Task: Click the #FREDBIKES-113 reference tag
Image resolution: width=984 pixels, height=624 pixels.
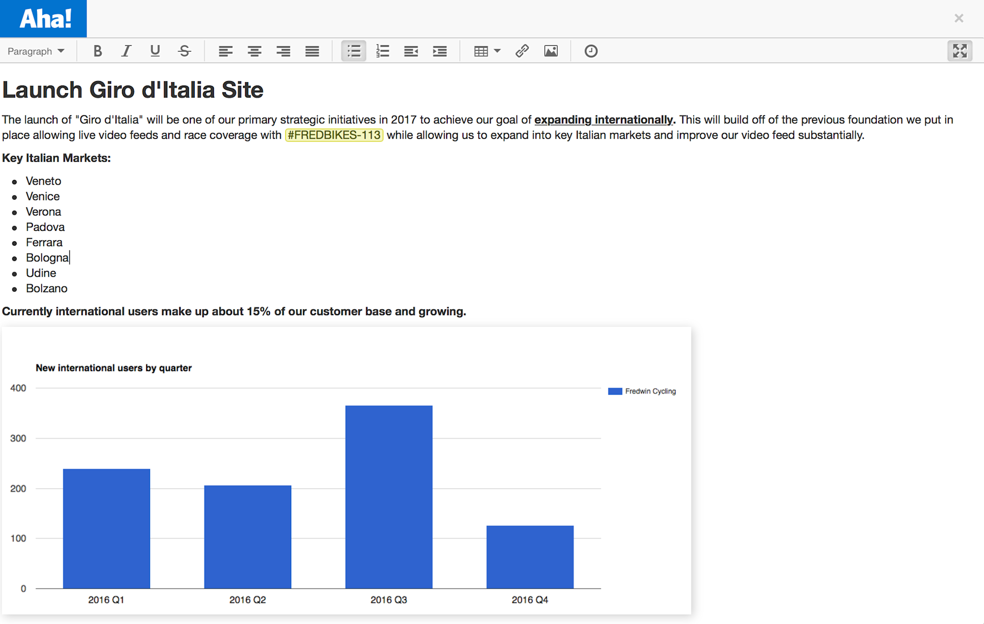Action: [x=334, y=135]
